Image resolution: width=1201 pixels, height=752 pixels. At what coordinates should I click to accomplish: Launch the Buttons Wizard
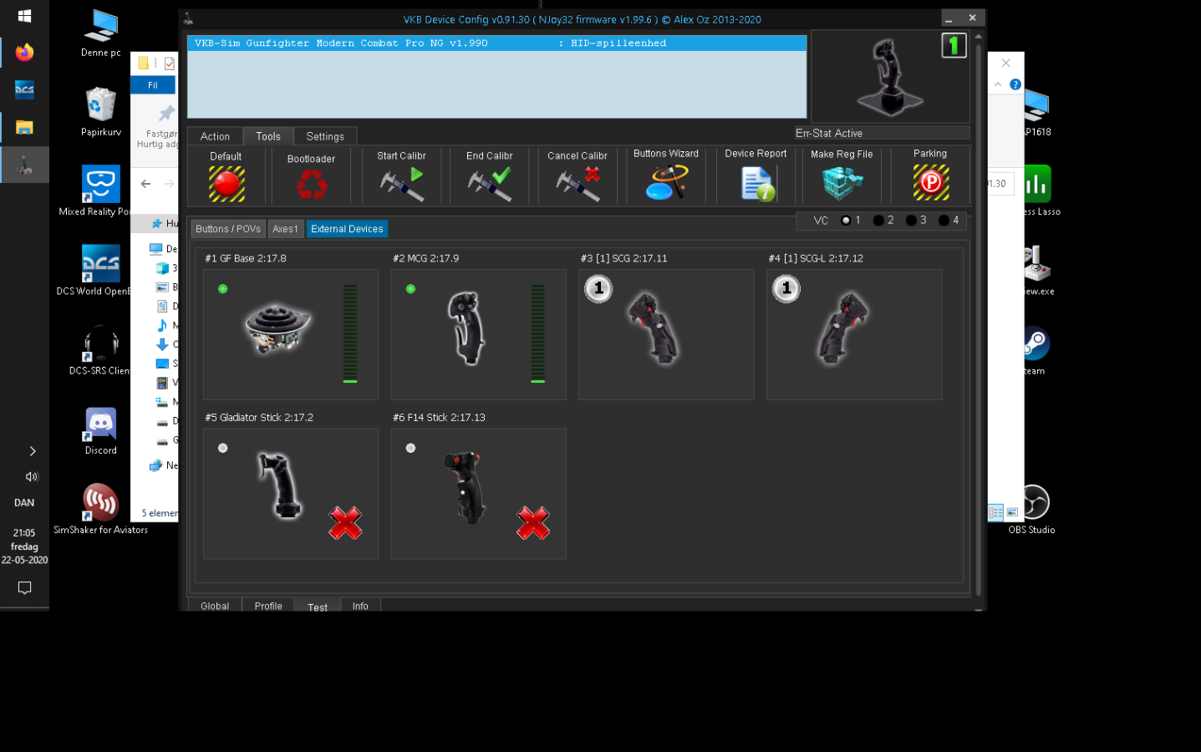(666, 182)
